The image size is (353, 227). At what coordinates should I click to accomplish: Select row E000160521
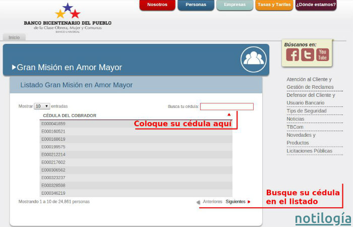click(x=136, y=131)
